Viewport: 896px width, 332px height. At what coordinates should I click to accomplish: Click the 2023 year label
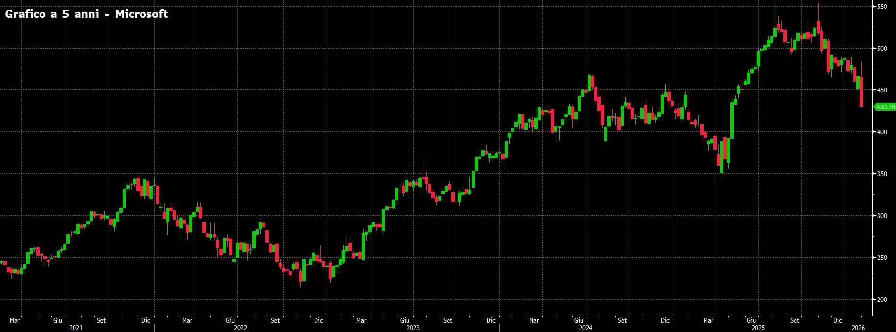(x=413, y=328)
